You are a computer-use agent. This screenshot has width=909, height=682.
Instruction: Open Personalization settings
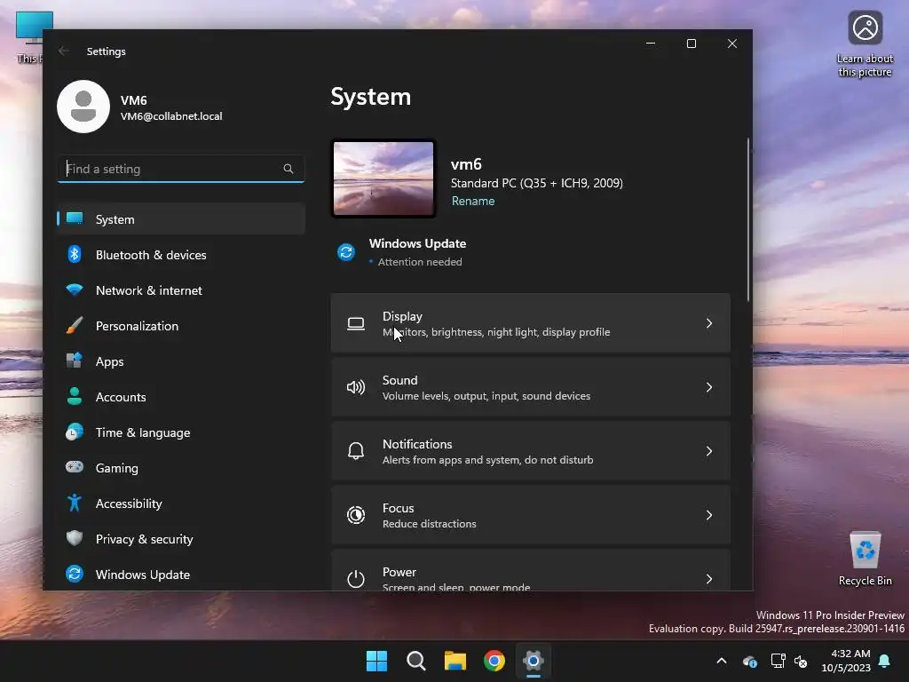[x=181, y=326]
